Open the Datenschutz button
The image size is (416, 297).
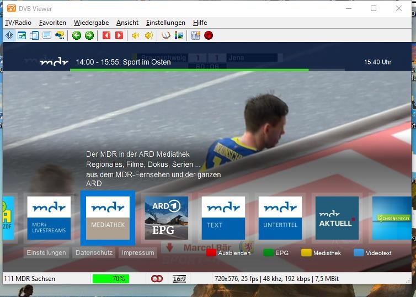[94, 253]
